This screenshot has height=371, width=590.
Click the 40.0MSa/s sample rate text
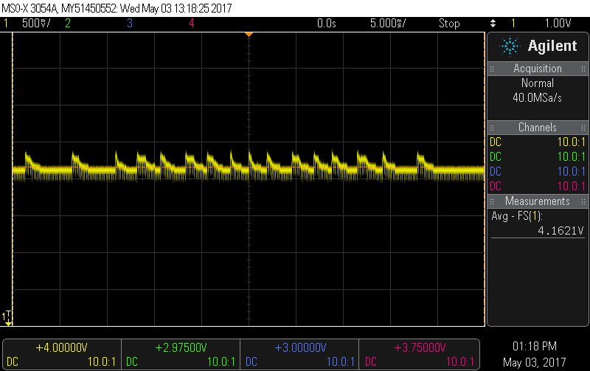tap(538, 98)
